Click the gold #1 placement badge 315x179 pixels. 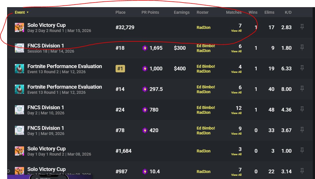point(120,69)
